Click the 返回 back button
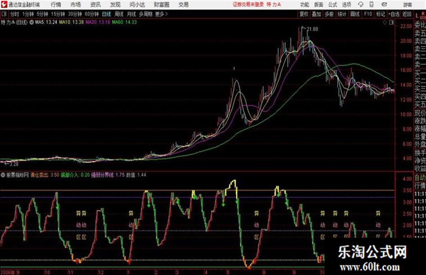 (407, 14)
